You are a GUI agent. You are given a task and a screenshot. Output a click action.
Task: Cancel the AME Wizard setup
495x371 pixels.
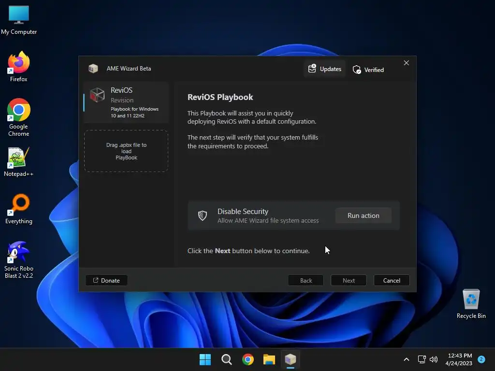point(392,281)
